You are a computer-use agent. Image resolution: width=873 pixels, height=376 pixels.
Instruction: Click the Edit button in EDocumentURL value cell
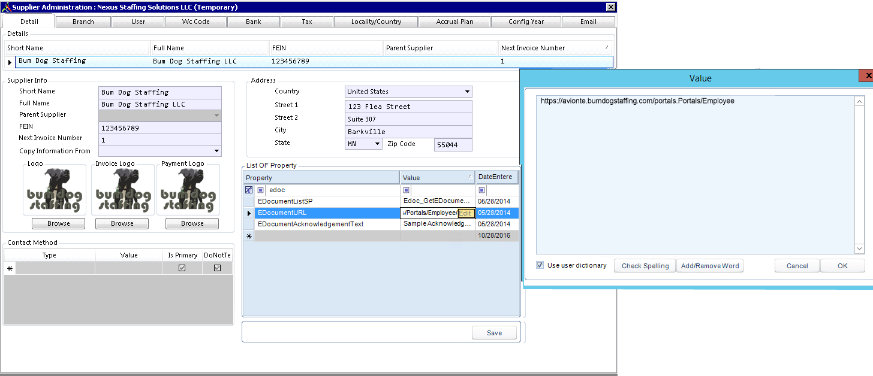click(x=466, y=213)
